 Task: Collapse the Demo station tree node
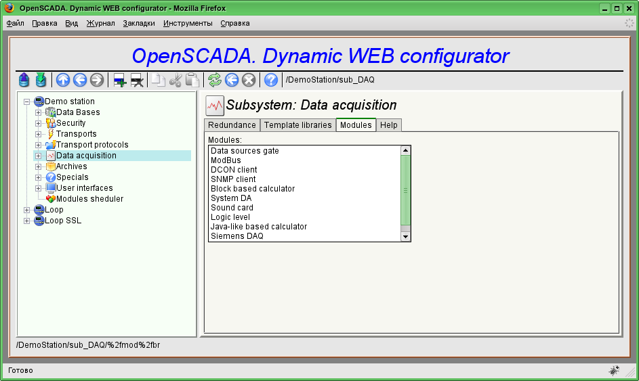pos(27,102)
